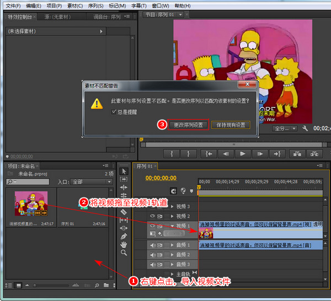Click the Extract button
This screenshot has width=331, height=301.
coord(314,154)
